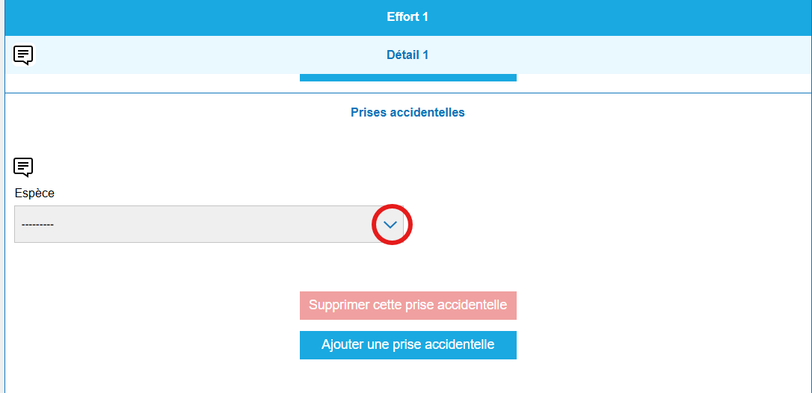Select the Espèce combo box showing dashes
The width and height of the screenshot is (812, 393).
pos(194,224)
